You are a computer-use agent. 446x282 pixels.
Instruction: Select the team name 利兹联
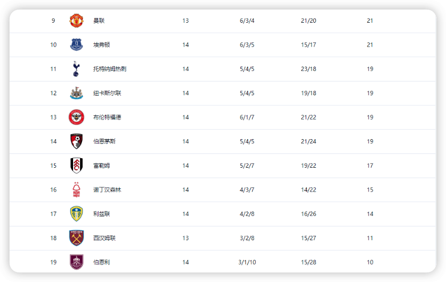pos(102,214)
